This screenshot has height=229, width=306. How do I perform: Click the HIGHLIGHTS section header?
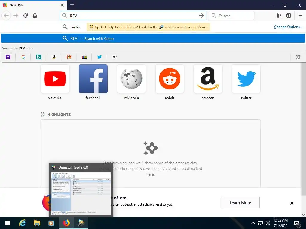(56, 114)
